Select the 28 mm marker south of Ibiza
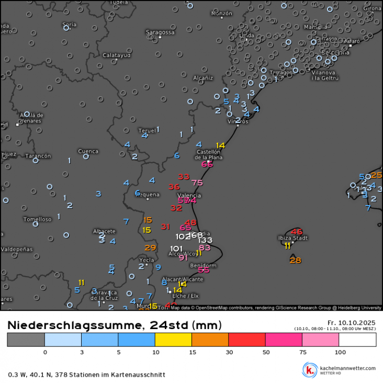383x383 pixels. (295, 260)
